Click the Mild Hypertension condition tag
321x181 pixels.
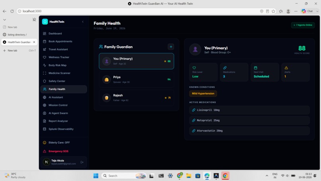(x=203, y=93)
